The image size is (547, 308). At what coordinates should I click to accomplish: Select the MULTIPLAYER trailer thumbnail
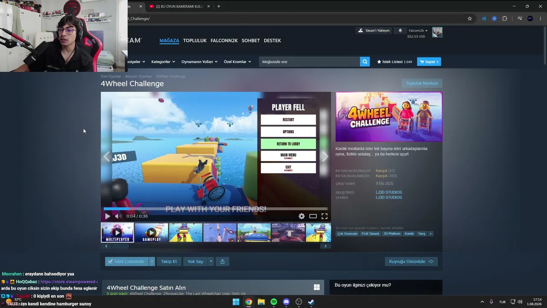coord(118,232)
